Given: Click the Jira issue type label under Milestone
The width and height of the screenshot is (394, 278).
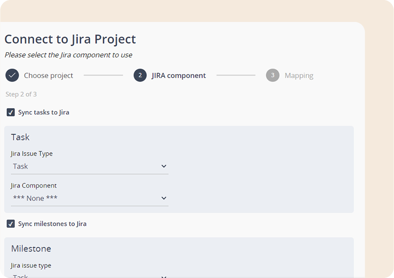Looking at the screenshot, I should (31, 265).
